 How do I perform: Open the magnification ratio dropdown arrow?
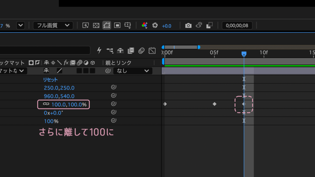pos(21,26)
